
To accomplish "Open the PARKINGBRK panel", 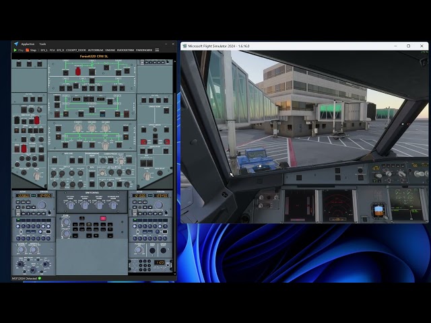I will [144, 50].
